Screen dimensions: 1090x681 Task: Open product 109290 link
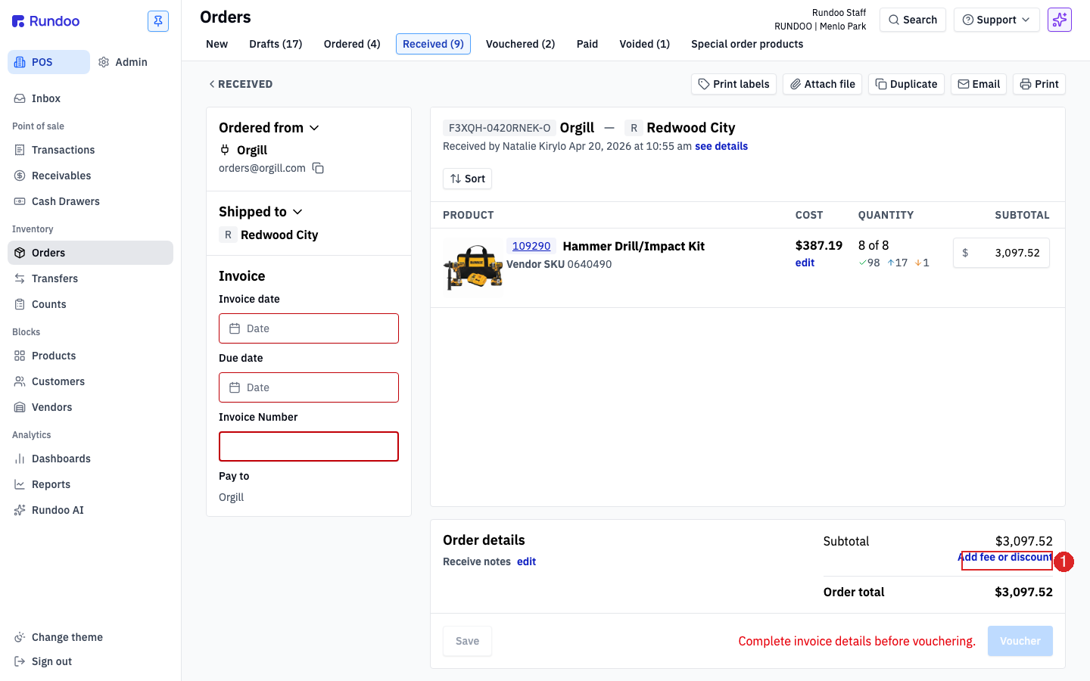pyautogui.click(x=531, y=246)
